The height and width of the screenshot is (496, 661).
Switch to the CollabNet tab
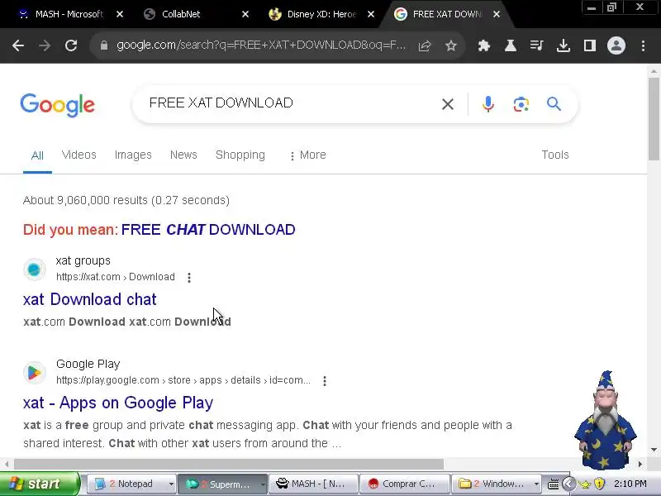click(181, 14)
